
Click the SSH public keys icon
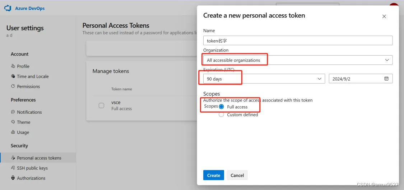click(x=13, y=168)
